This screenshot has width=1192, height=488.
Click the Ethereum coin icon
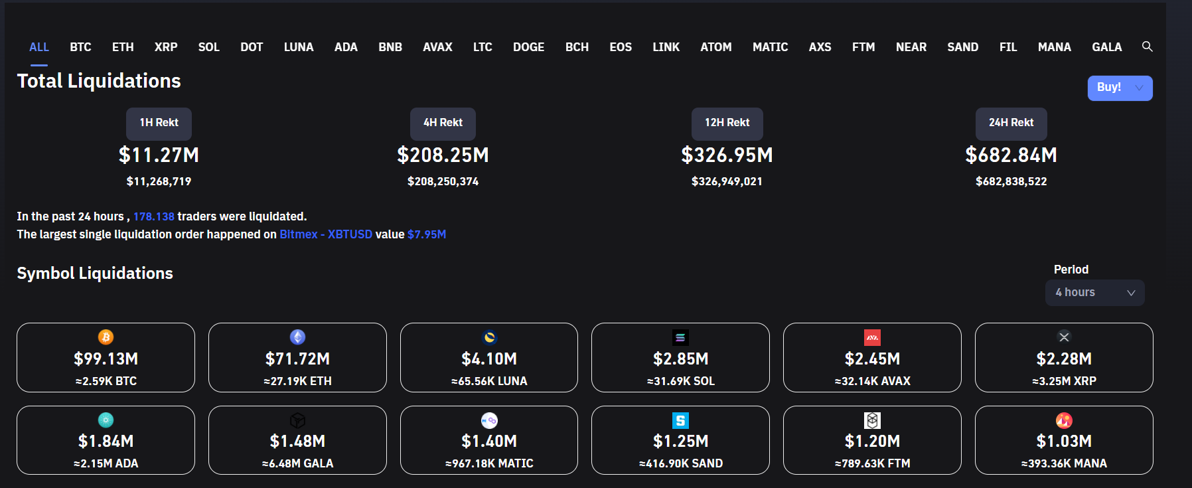click(x=297, y=337)
